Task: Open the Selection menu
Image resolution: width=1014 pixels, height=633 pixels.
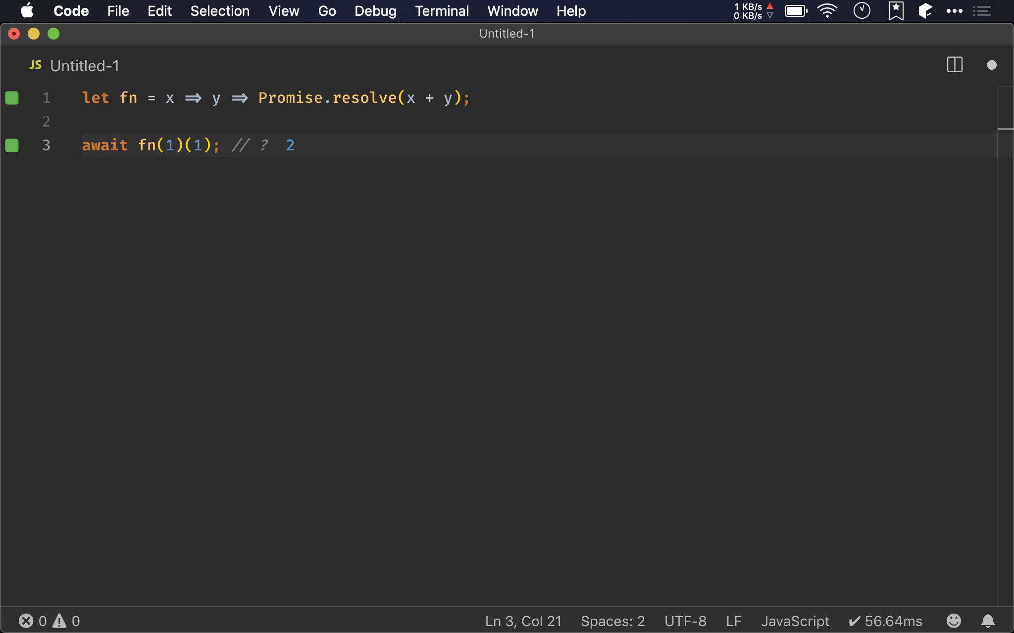Action: pos(220,11)
